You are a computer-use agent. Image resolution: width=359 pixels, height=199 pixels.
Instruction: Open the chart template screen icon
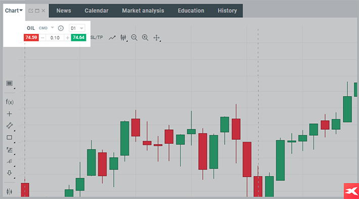tap(10, 83)
